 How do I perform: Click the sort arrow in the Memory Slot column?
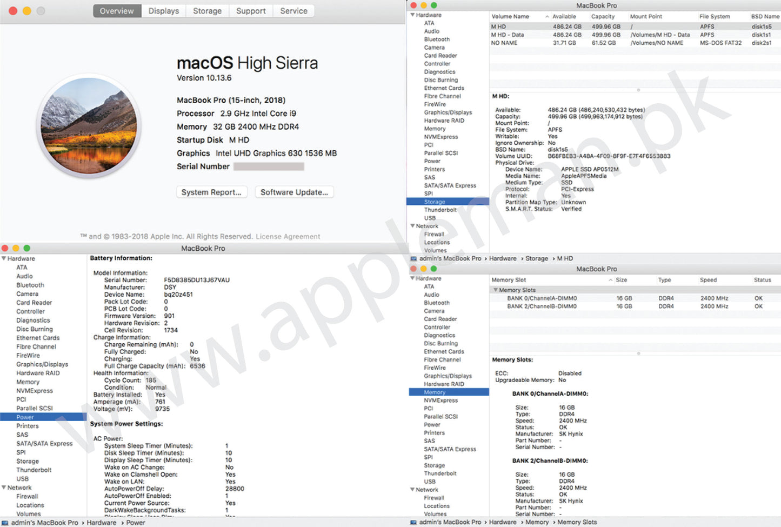[611, 280]
